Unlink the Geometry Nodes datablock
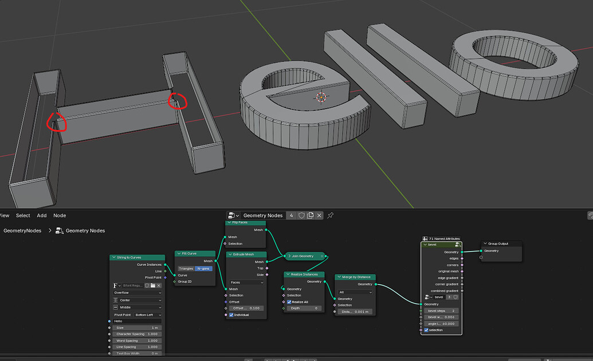This screenshot has height=361, width=593. pyautogui.click(x=319, y=215)
